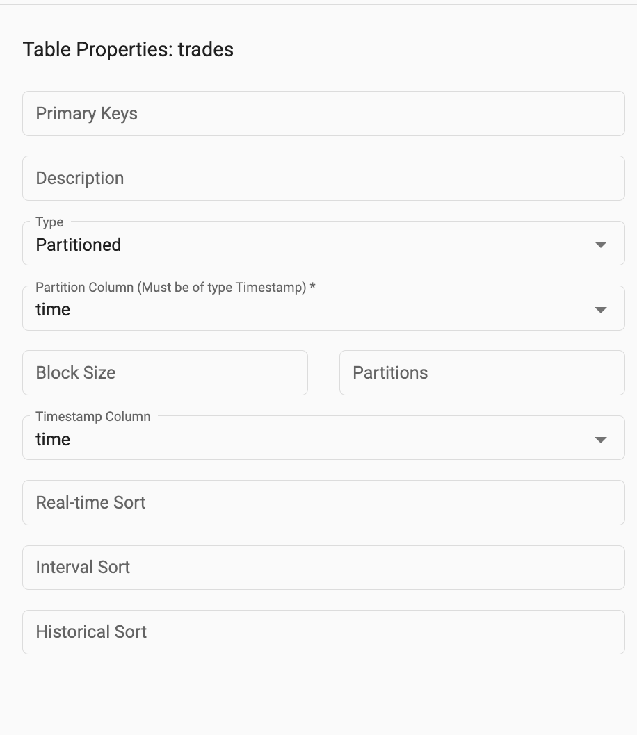
Task: Open the Type dropdown arrow
Action: [601, 245]
